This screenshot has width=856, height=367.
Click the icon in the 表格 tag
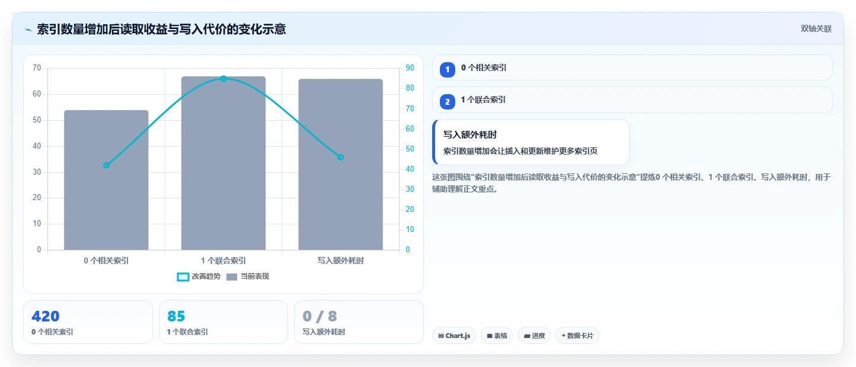[490, 336]
